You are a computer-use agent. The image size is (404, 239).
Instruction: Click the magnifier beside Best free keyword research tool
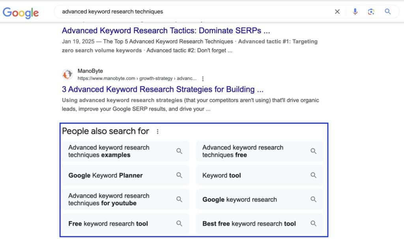pos(314,223)
